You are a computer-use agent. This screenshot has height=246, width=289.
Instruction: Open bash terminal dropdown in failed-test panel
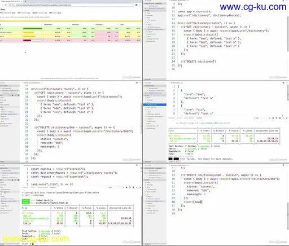click(262, 118)
